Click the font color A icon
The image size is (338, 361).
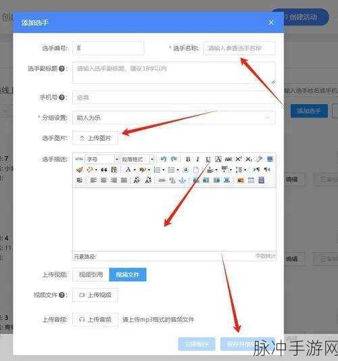coord(128,170)
